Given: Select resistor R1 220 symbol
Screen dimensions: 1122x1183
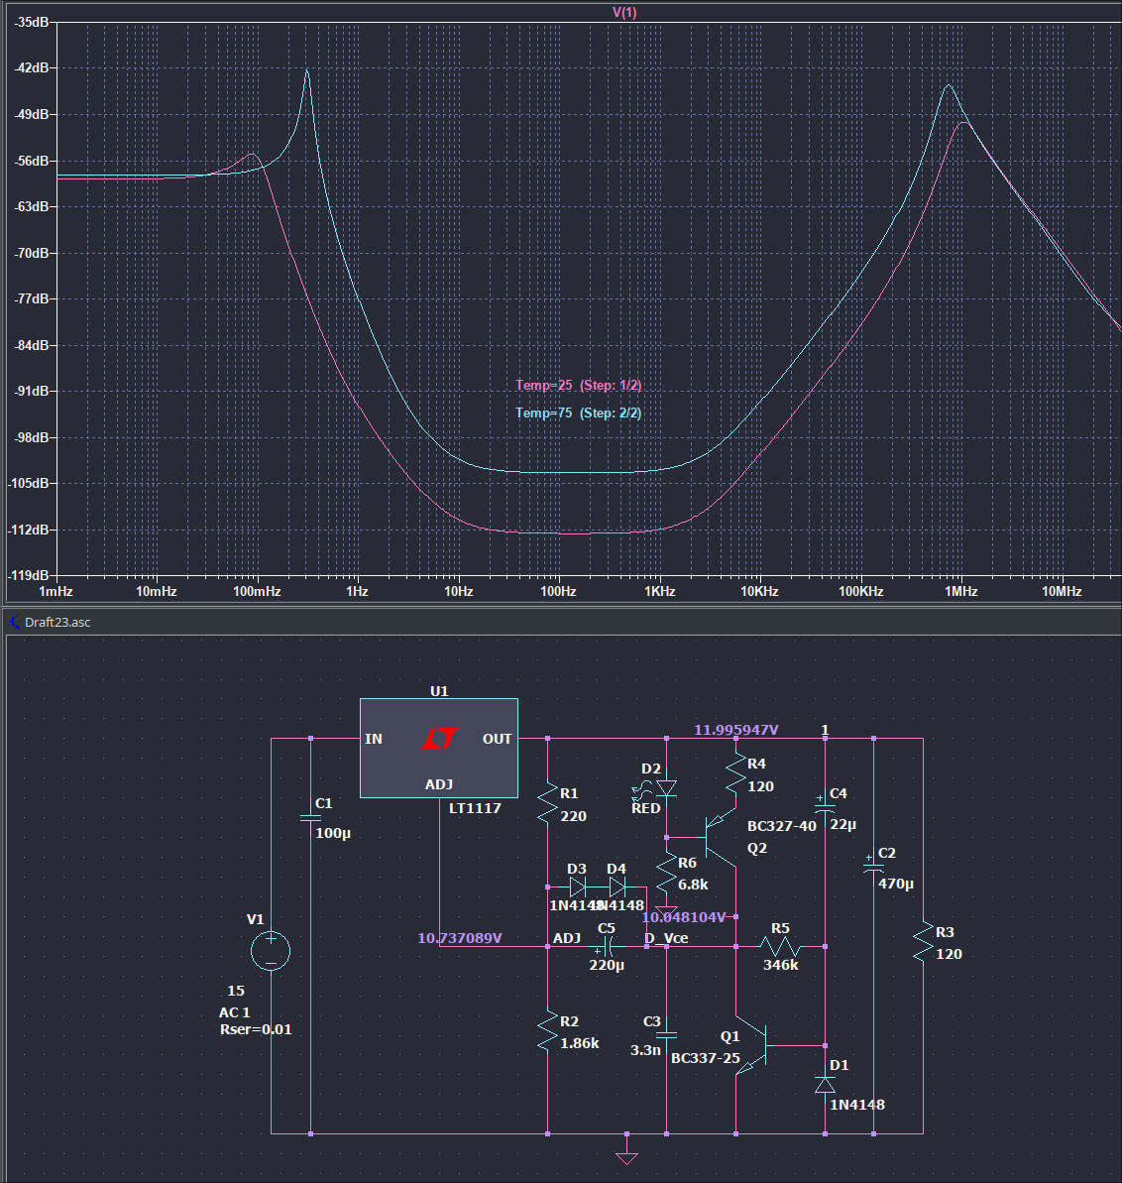Looking at the screenshot, I should [547, 803].
